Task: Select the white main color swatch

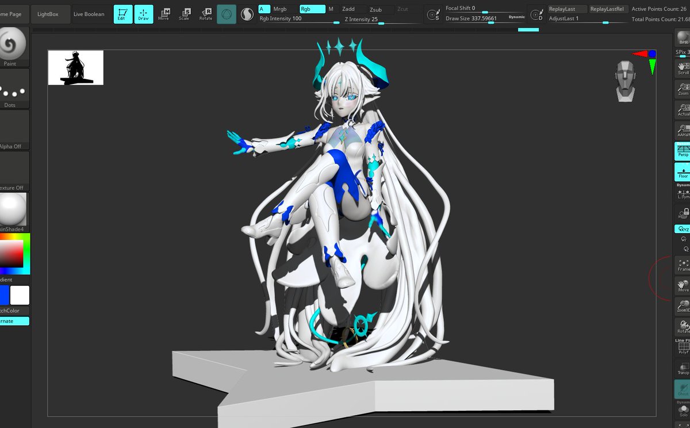Action: 20,295
